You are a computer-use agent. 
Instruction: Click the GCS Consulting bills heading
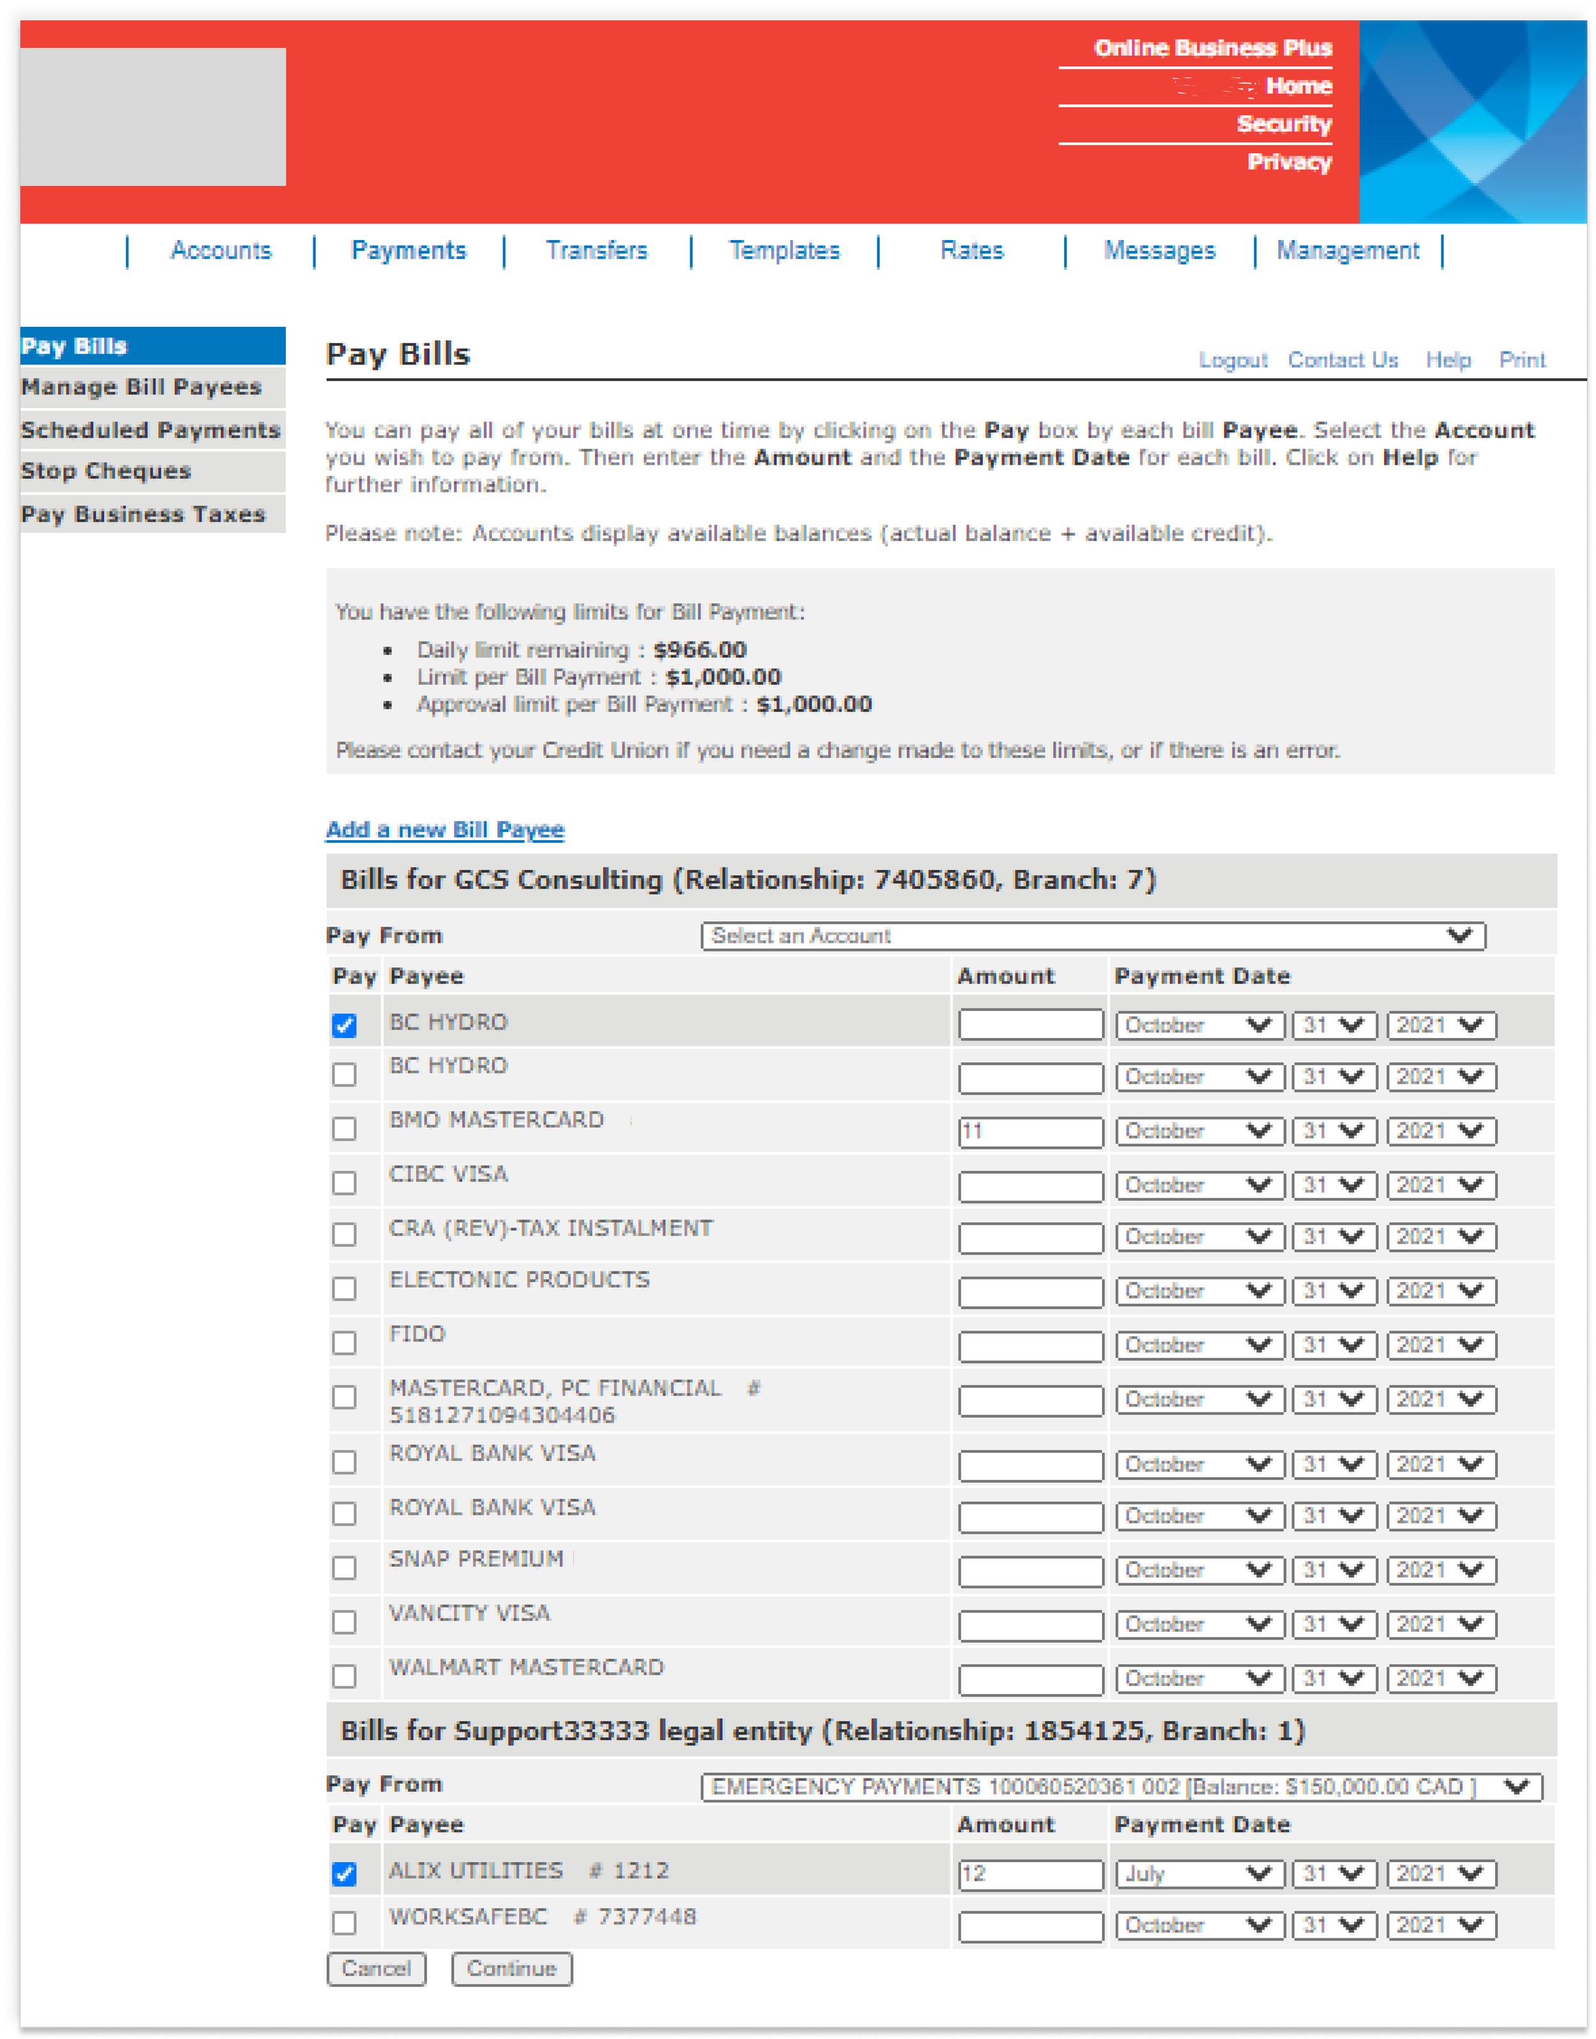(x=748, y=879)
